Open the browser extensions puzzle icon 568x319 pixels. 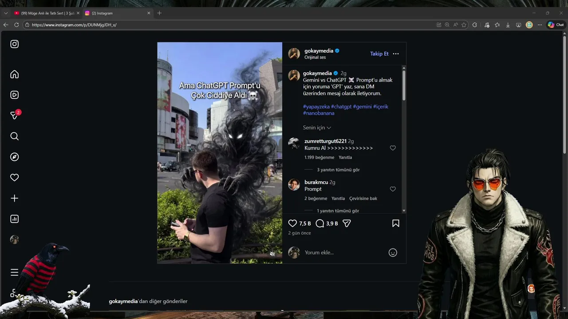475,25
